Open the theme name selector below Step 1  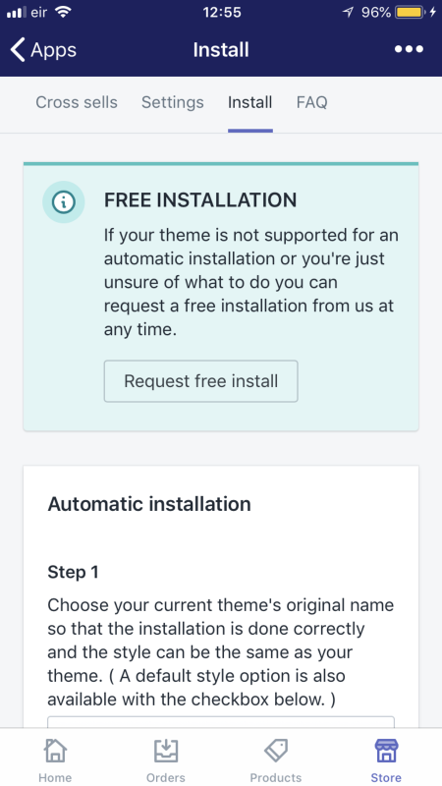coord(221,722)
